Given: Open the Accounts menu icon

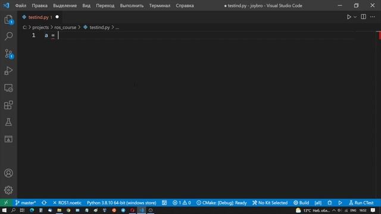Looking at the screenshot, I should click(8, 173).
